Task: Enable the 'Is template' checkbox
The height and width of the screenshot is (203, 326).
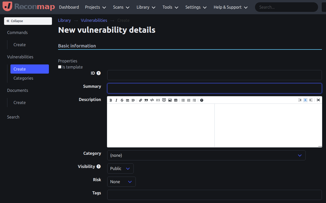Action: click(60, 67)
